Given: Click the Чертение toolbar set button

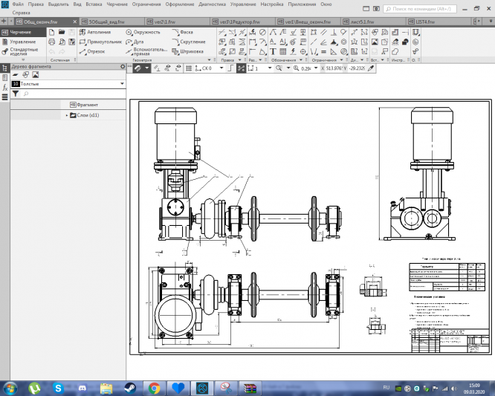Looking at the screenshot, I should [x=22, y=33].
